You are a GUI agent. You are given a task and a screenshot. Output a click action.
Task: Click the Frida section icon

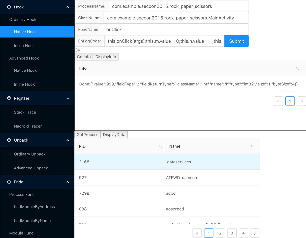pos(9,182)
